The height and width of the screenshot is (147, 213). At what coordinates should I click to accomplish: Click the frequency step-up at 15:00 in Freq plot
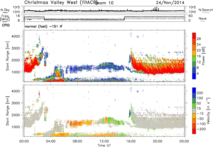pos(124,18)
